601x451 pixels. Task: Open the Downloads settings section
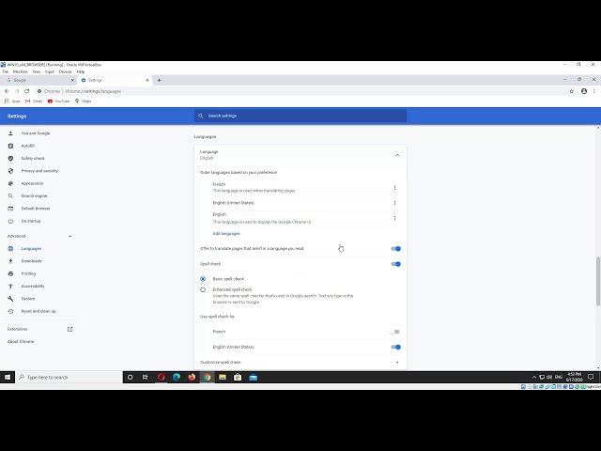31,261
